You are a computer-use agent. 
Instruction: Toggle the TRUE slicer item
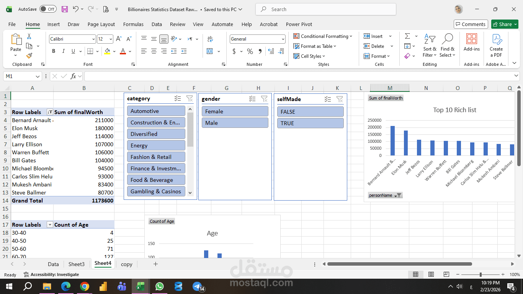point(311,123)
